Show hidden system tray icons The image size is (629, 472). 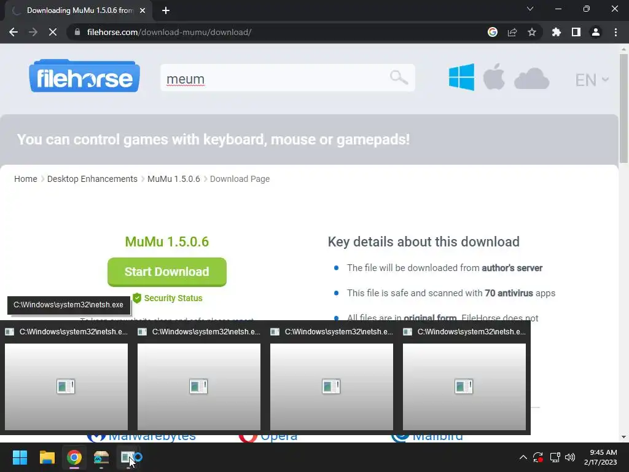pyautogui.click(x=523, y=457)
